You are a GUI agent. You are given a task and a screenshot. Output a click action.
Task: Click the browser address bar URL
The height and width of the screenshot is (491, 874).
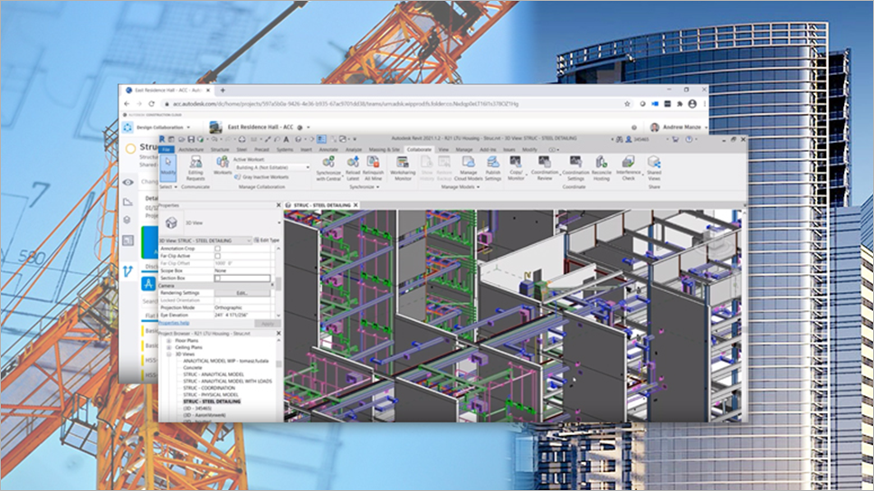[345, 104]
